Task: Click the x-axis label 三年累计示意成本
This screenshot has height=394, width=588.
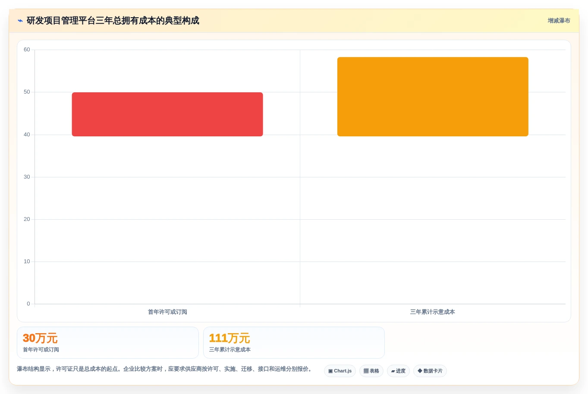Action: click(433, 312)
